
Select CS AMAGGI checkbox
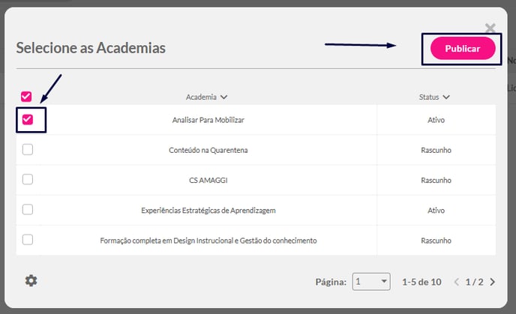[x=28, y=180]
